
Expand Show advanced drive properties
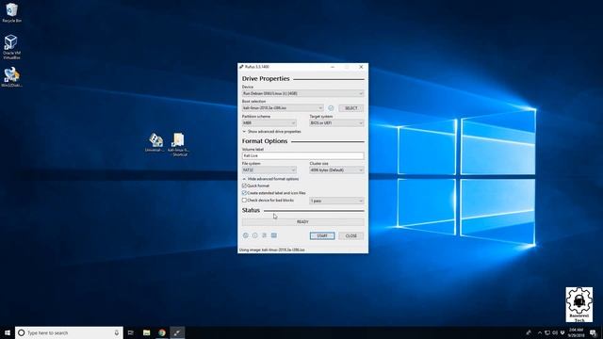point(271,132)
